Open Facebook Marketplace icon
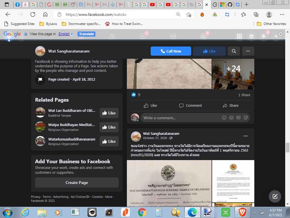 click(173, 36)
